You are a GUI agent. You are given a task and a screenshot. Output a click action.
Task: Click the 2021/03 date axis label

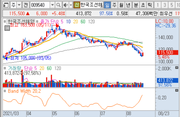(11, 113)
